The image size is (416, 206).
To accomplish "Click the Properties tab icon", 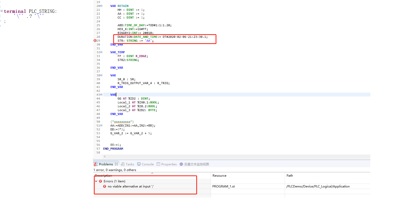I will 158,164.
